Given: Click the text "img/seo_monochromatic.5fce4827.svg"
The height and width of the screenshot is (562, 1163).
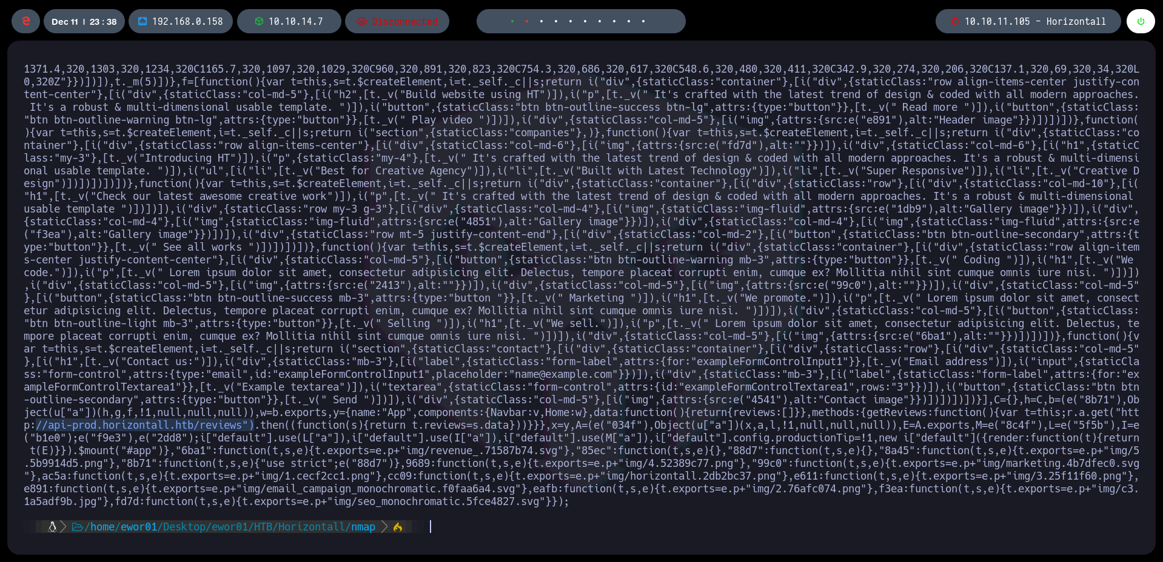Looking at the screenshot, I should pyautogui.click(x=435, y=501).
